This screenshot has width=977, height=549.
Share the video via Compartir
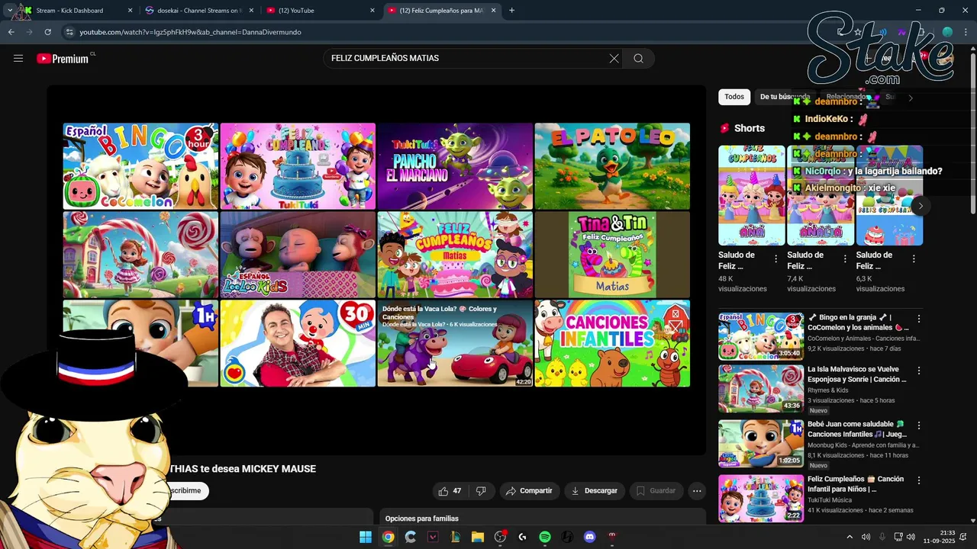(x=529, y=491)
